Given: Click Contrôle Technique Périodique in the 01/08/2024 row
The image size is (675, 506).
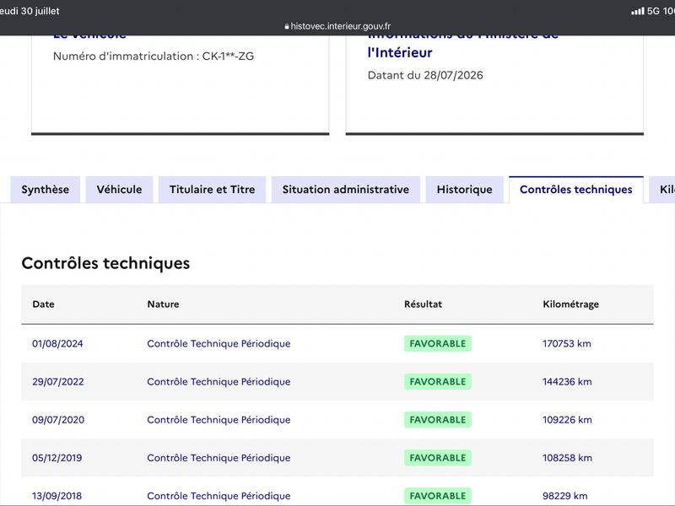Looking at the screenshot, I should (x=219, y=343).
